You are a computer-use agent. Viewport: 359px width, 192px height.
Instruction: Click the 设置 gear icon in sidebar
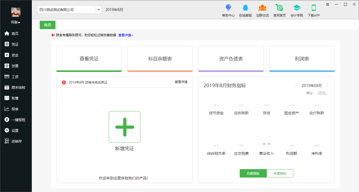pyautogui.click(x=7, y=130)
